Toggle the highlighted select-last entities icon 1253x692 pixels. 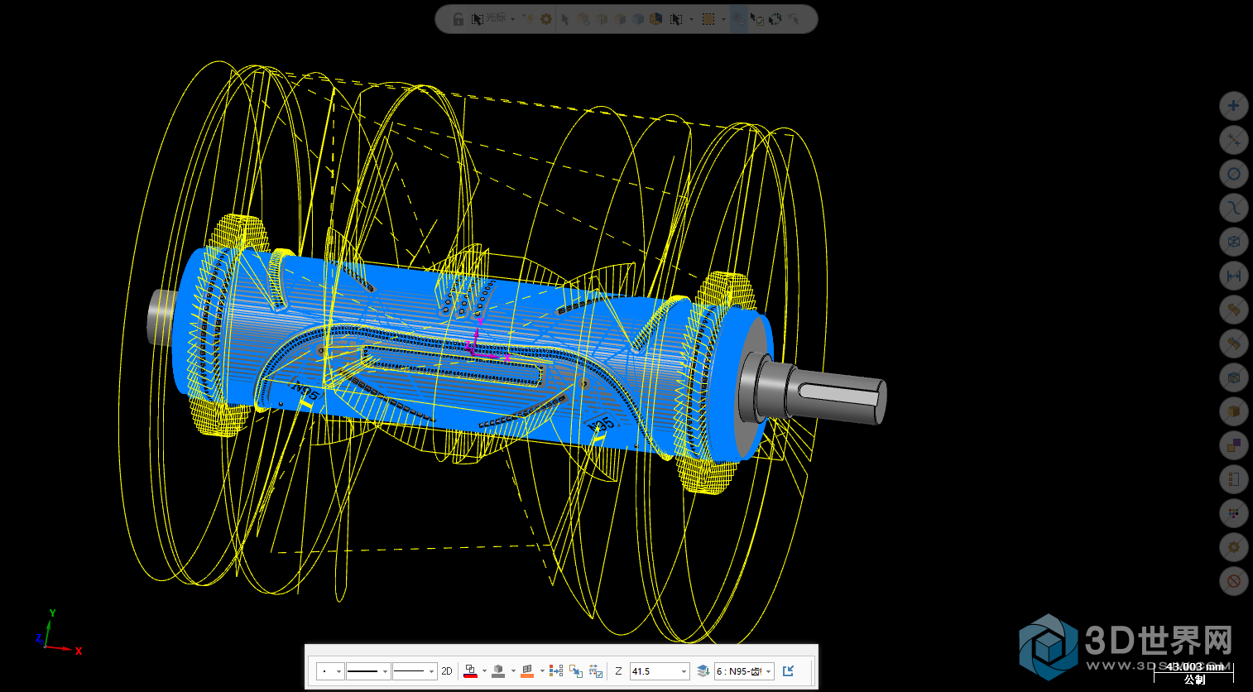739,19
